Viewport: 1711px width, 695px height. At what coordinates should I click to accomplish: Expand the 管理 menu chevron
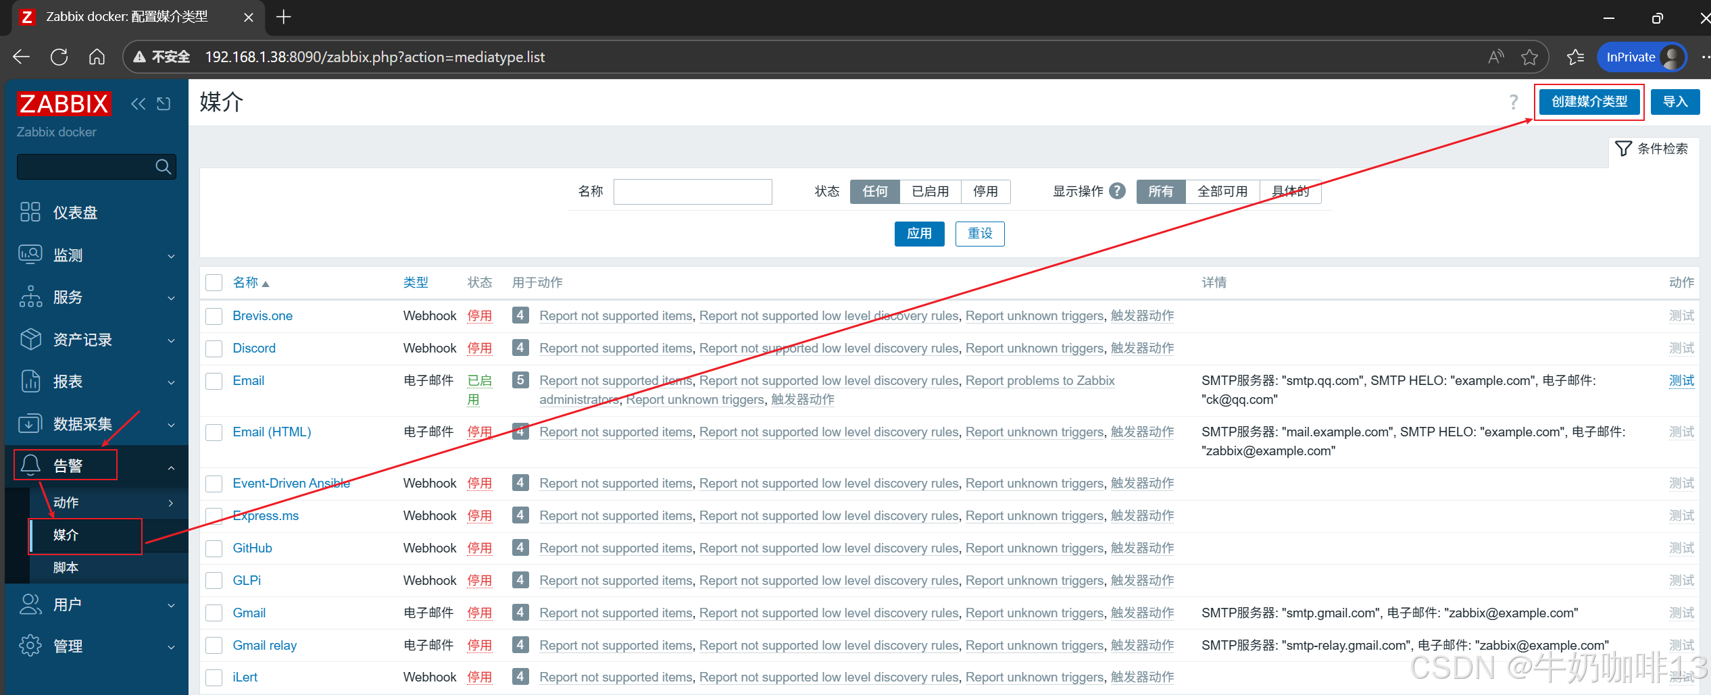(172, 647)
